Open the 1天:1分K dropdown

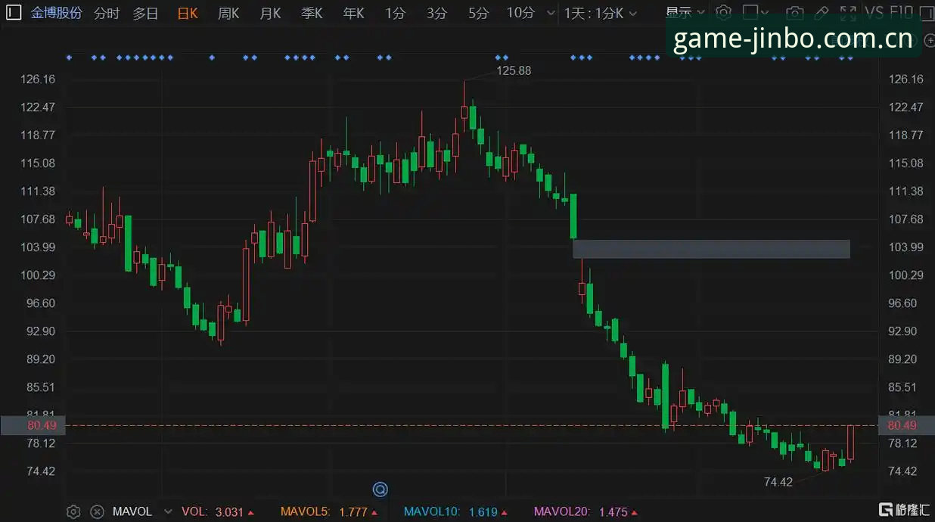(601, 13)
